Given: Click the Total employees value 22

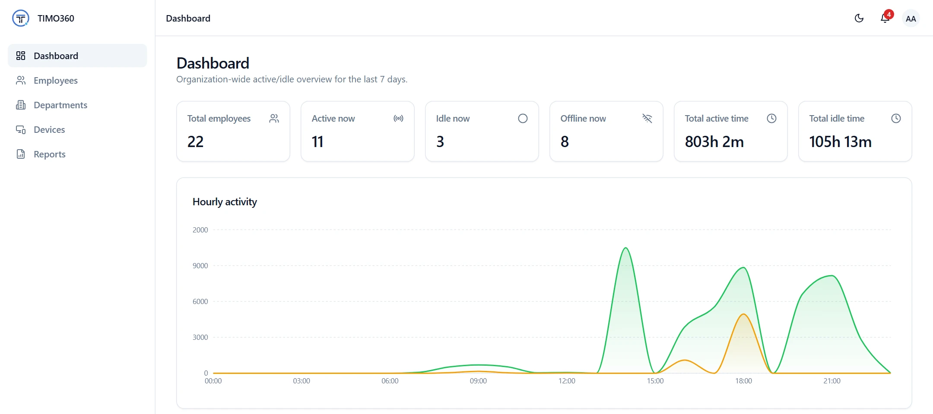Looking at the screenshot, I should (x=195, y=141).
